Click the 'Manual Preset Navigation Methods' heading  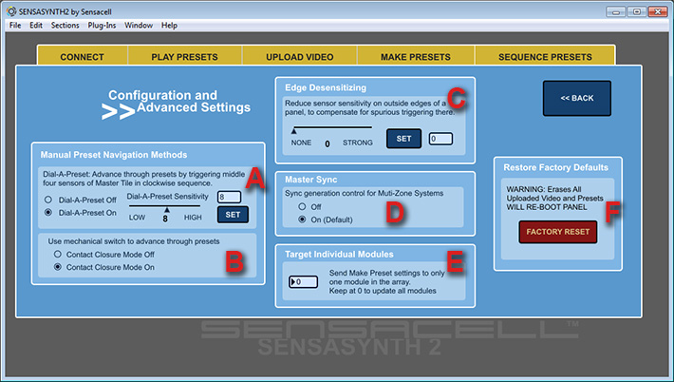point(114,155)
